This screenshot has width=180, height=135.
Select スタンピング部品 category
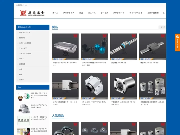click(x=25, y=53)
